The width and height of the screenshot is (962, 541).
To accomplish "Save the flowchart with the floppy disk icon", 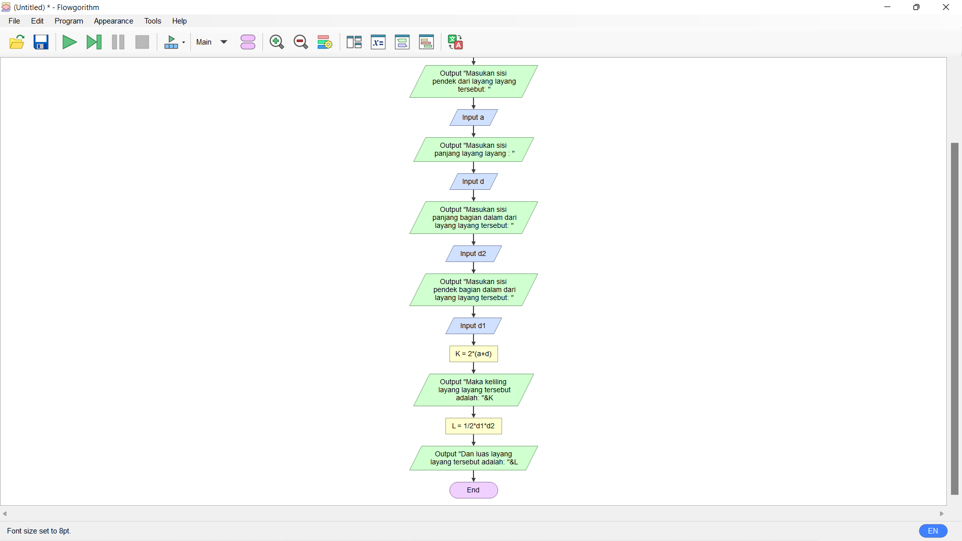I will pyautogui.click(x=41, y=42).
